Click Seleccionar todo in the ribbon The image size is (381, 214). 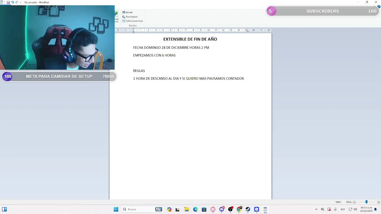click(x=133, y=21)
